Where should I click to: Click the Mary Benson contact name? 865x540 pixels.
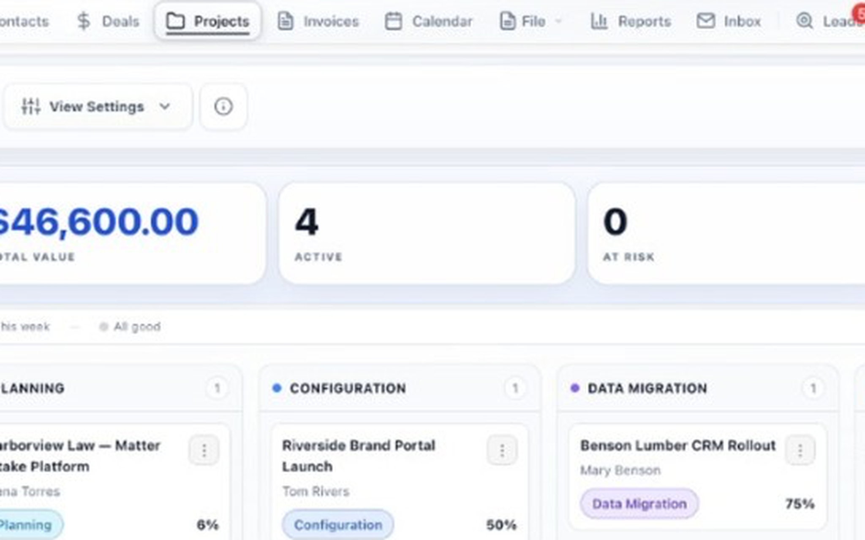pyautogui.click(x=620, y=470)
